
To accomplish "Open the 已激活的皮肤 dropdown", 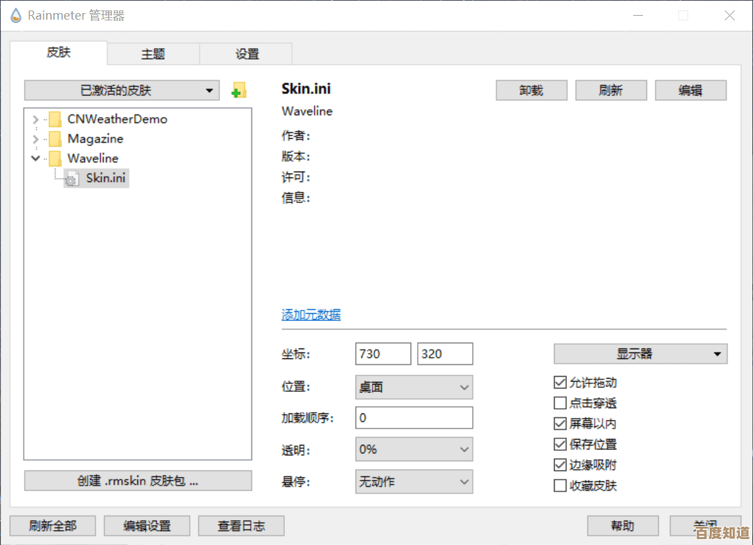I will click(122, 90).
